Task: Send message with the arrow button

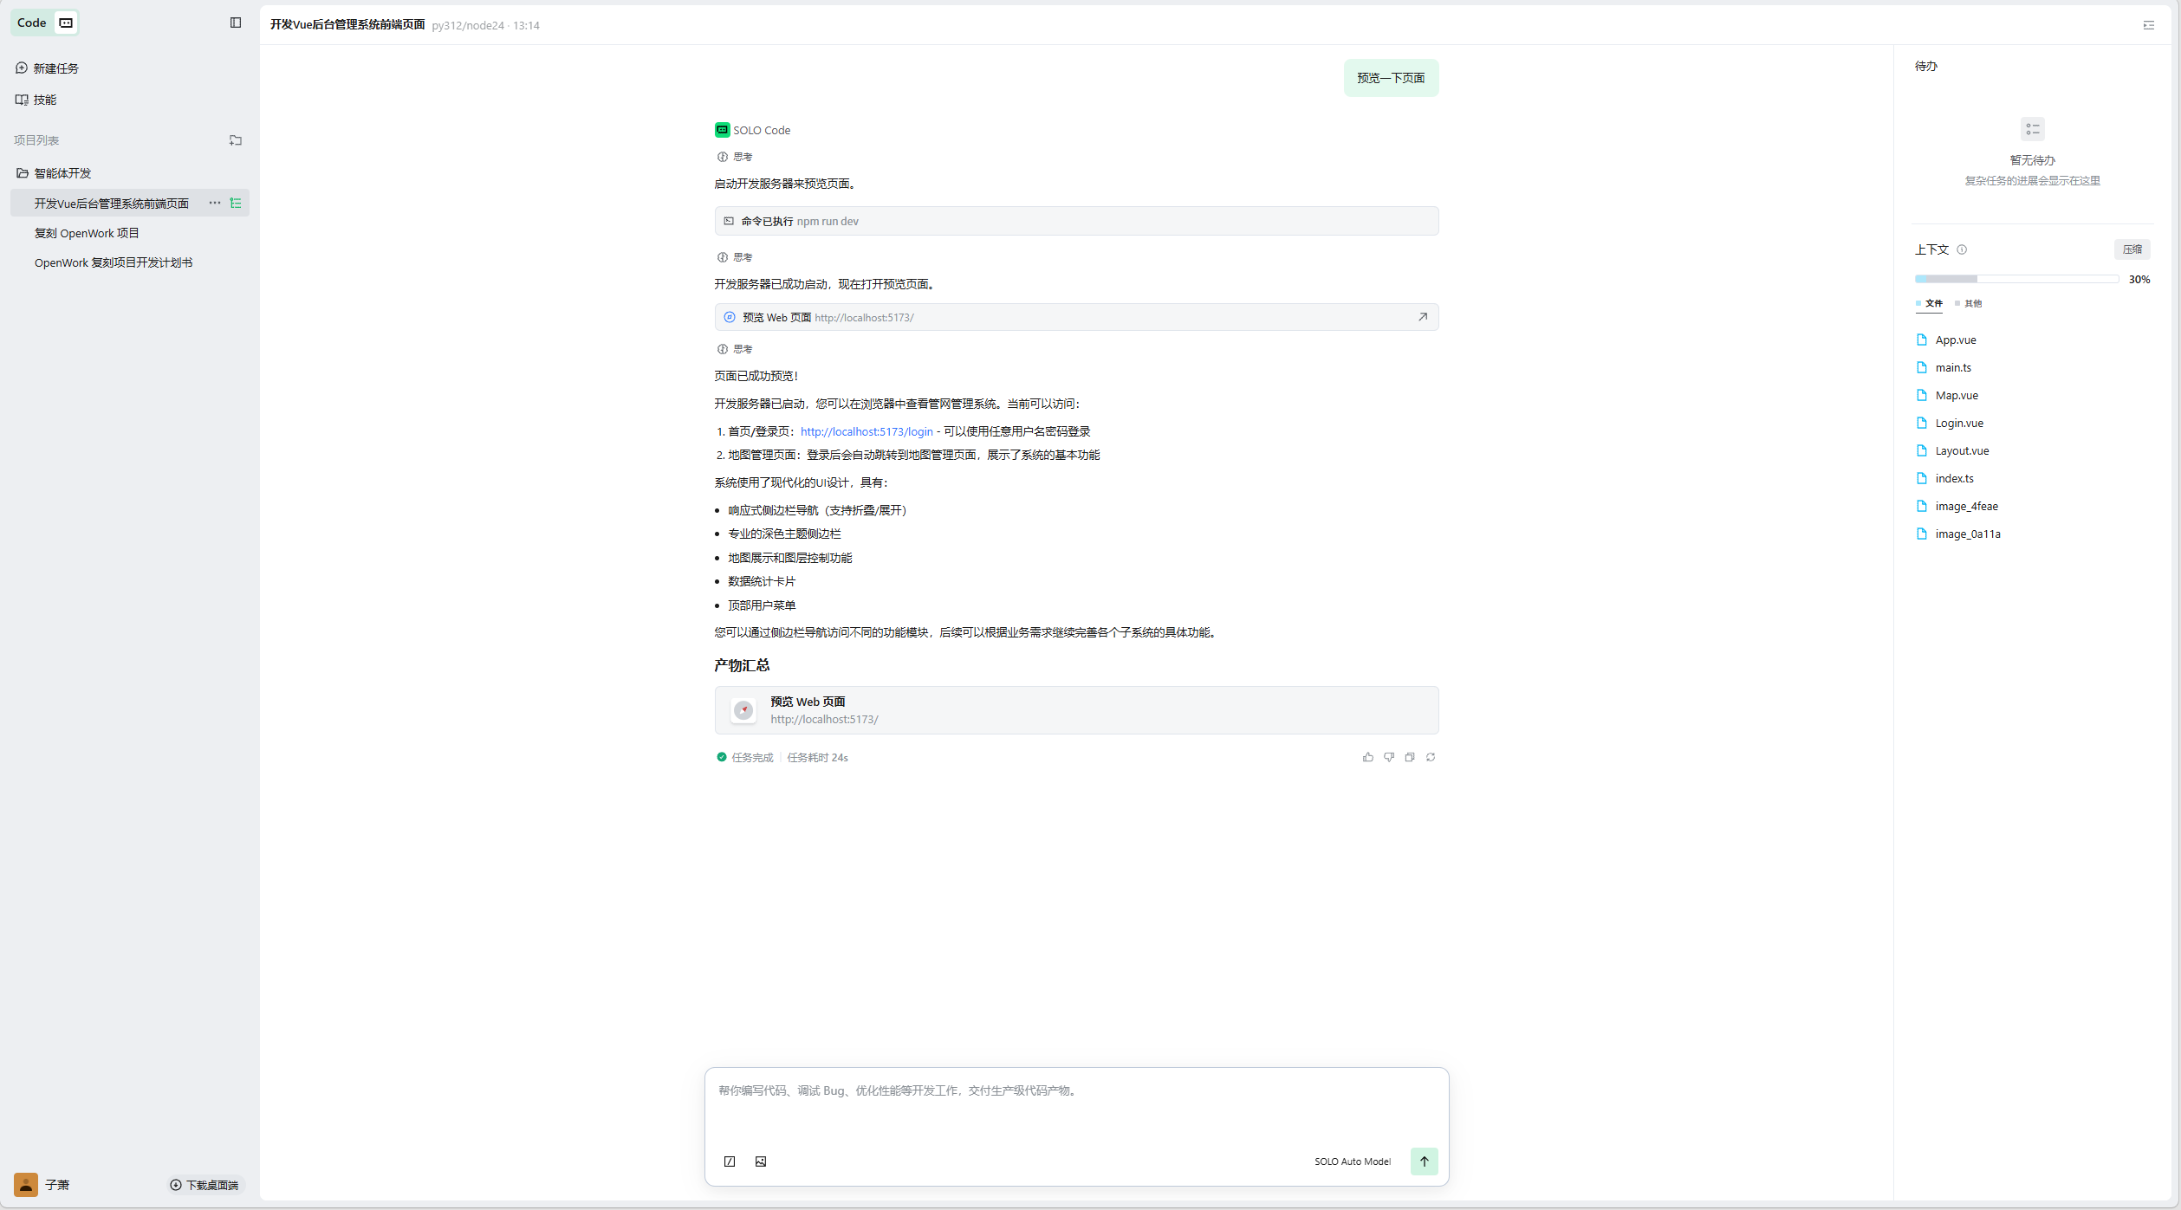Action: [x=1424, y=1161]
